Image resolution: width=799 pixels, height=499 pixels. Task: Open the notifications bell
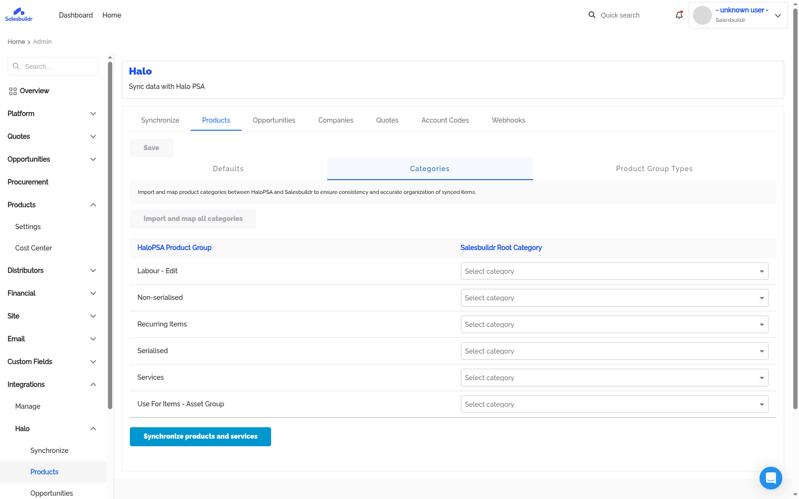679,15
